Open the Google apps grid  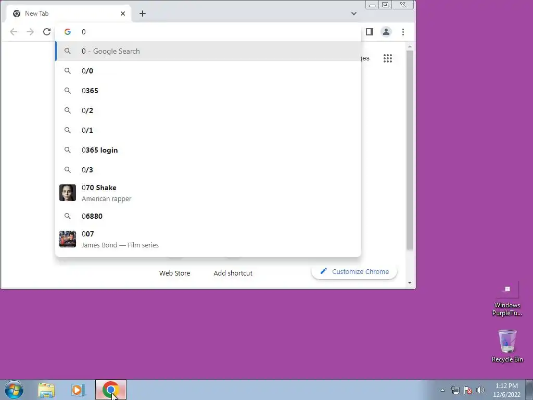pyautogui.click(x=388, y=58)
